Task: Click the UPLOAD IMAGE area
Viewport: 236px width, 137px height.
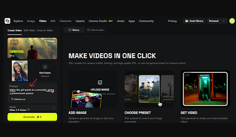Action: (x=100, y=89)
